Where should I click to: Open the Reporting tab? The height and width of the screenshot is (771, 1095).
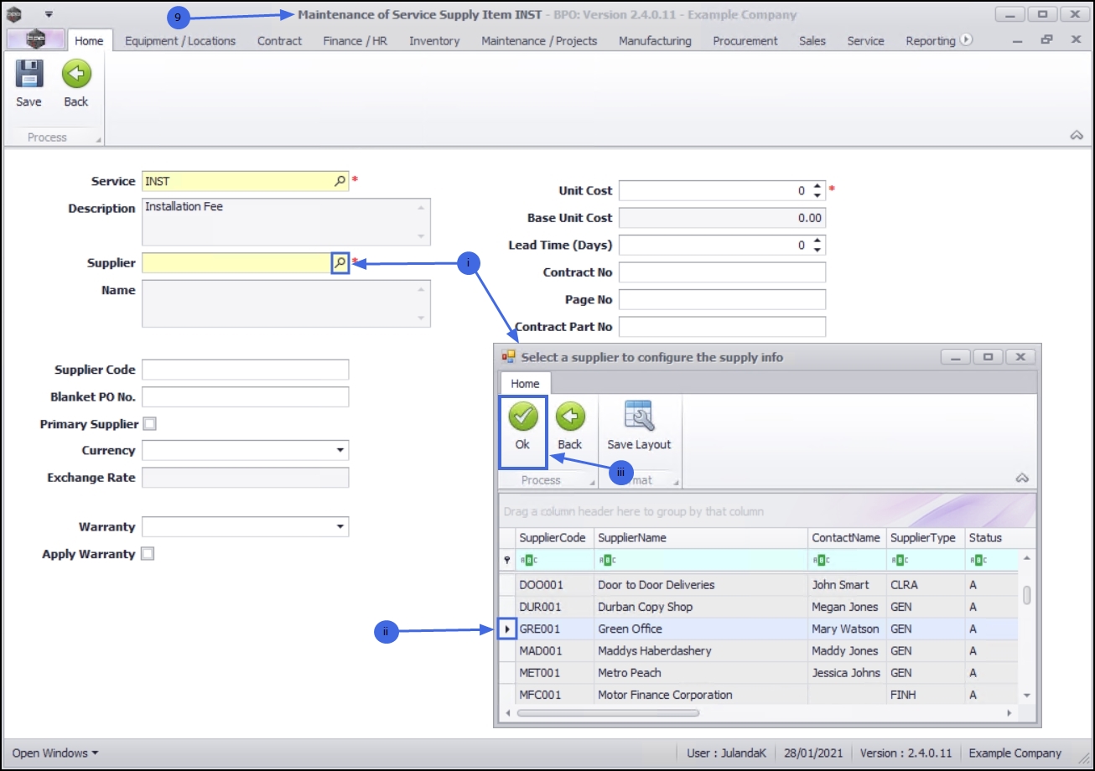click(x=930, y=40)
